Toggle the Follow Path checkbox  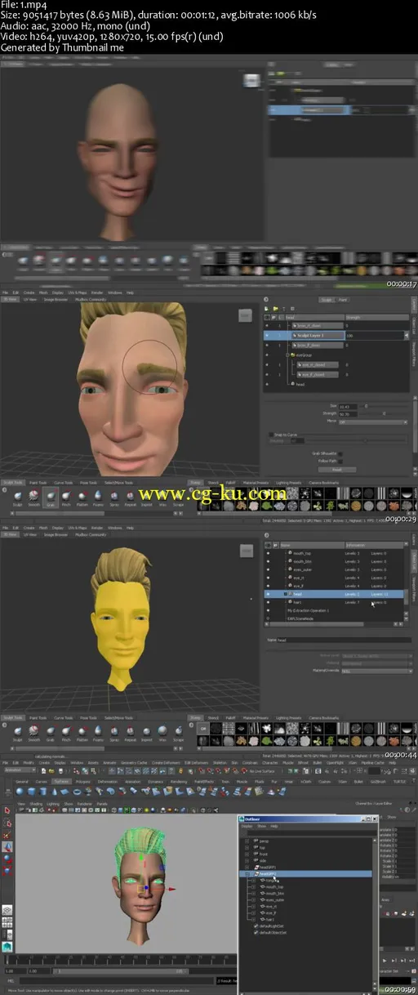click(340, 462)
